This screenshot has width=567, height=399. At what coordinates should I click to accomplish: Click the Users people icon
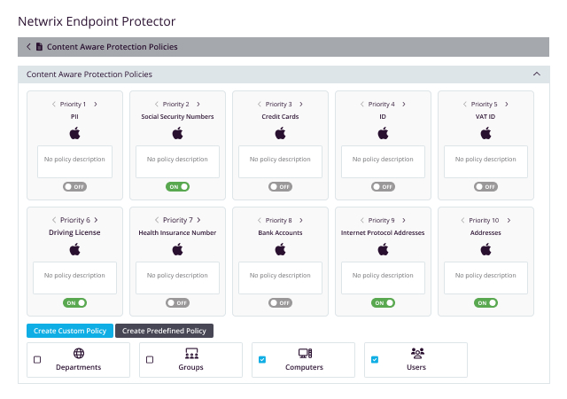pos(416,354)
